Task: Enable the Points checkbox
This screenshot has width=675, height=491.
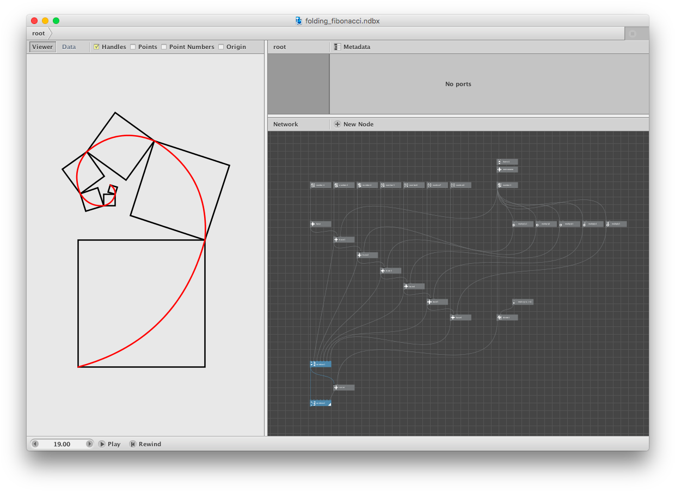Action: (133, 47)
